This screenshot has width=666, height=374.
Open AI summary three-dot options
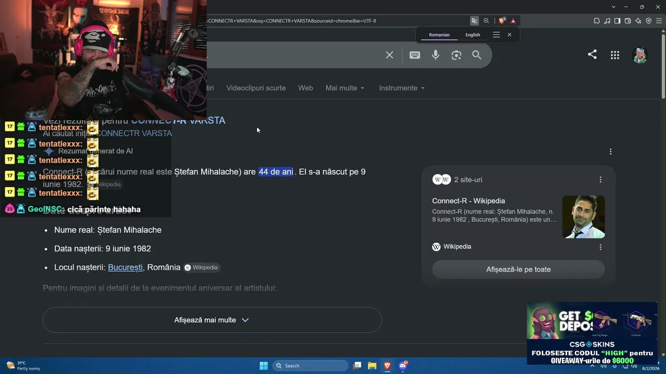(x=610, y=152)
